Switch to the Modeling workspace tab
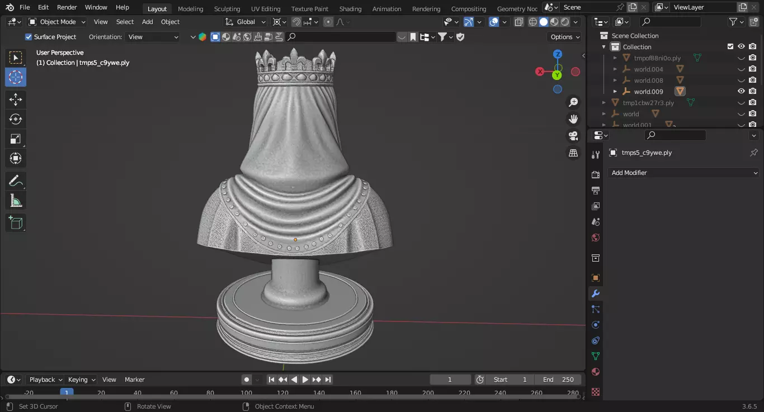The width and height of the screenshot is (764, 412). tap(191, 8)
